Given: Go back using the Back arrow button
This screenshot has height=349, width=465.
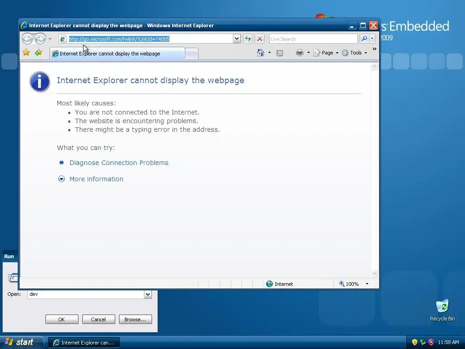Looking at the screenshot, I should pyautogui.click(x=27, y=39).
